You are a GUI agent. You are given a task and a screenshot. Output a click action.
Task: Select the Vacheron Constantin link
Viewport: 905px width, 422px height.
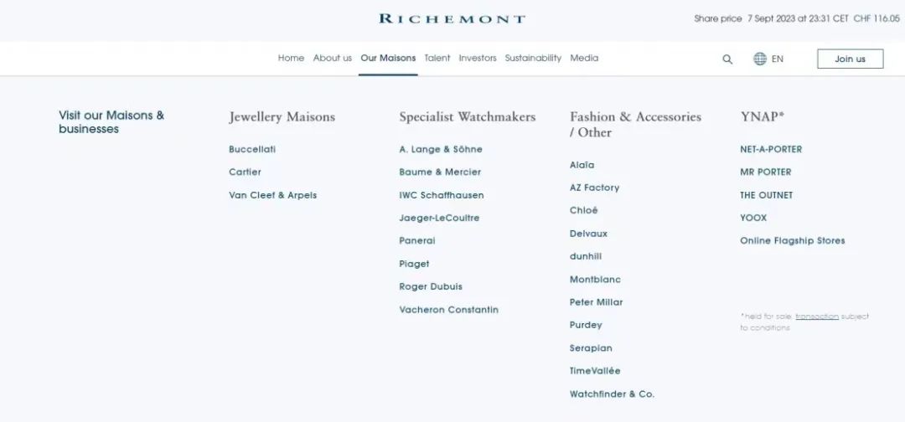point(448,310)
